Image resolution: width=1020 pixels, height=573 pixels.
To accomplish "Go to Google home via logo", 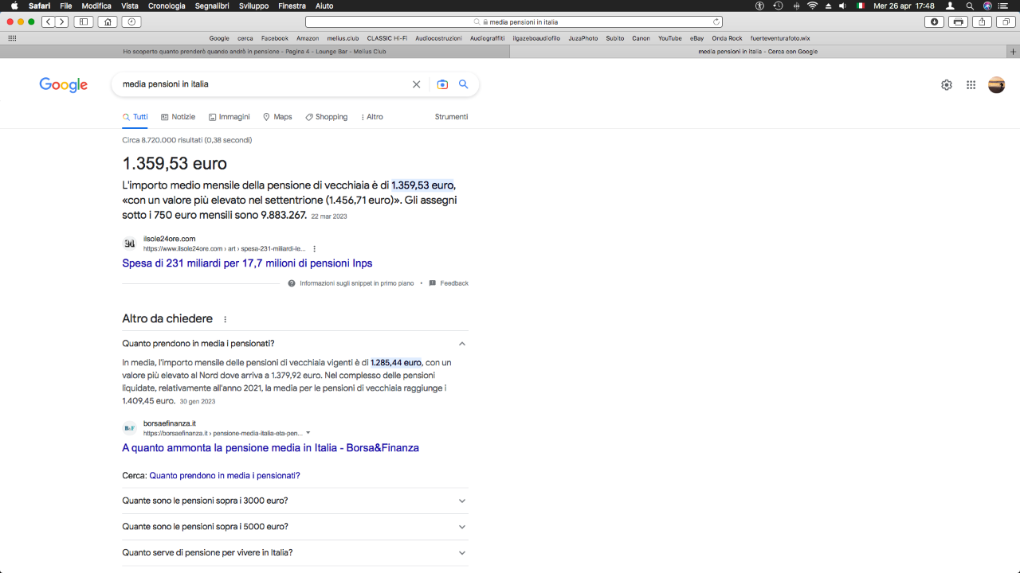I will point(64,85).
